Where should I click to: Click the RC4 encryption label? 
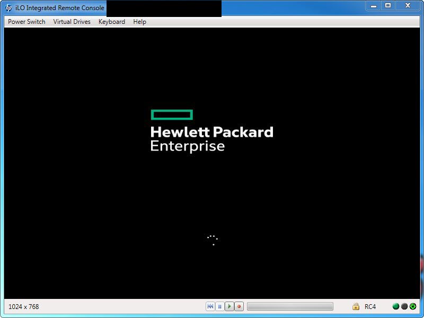[370, 307]
